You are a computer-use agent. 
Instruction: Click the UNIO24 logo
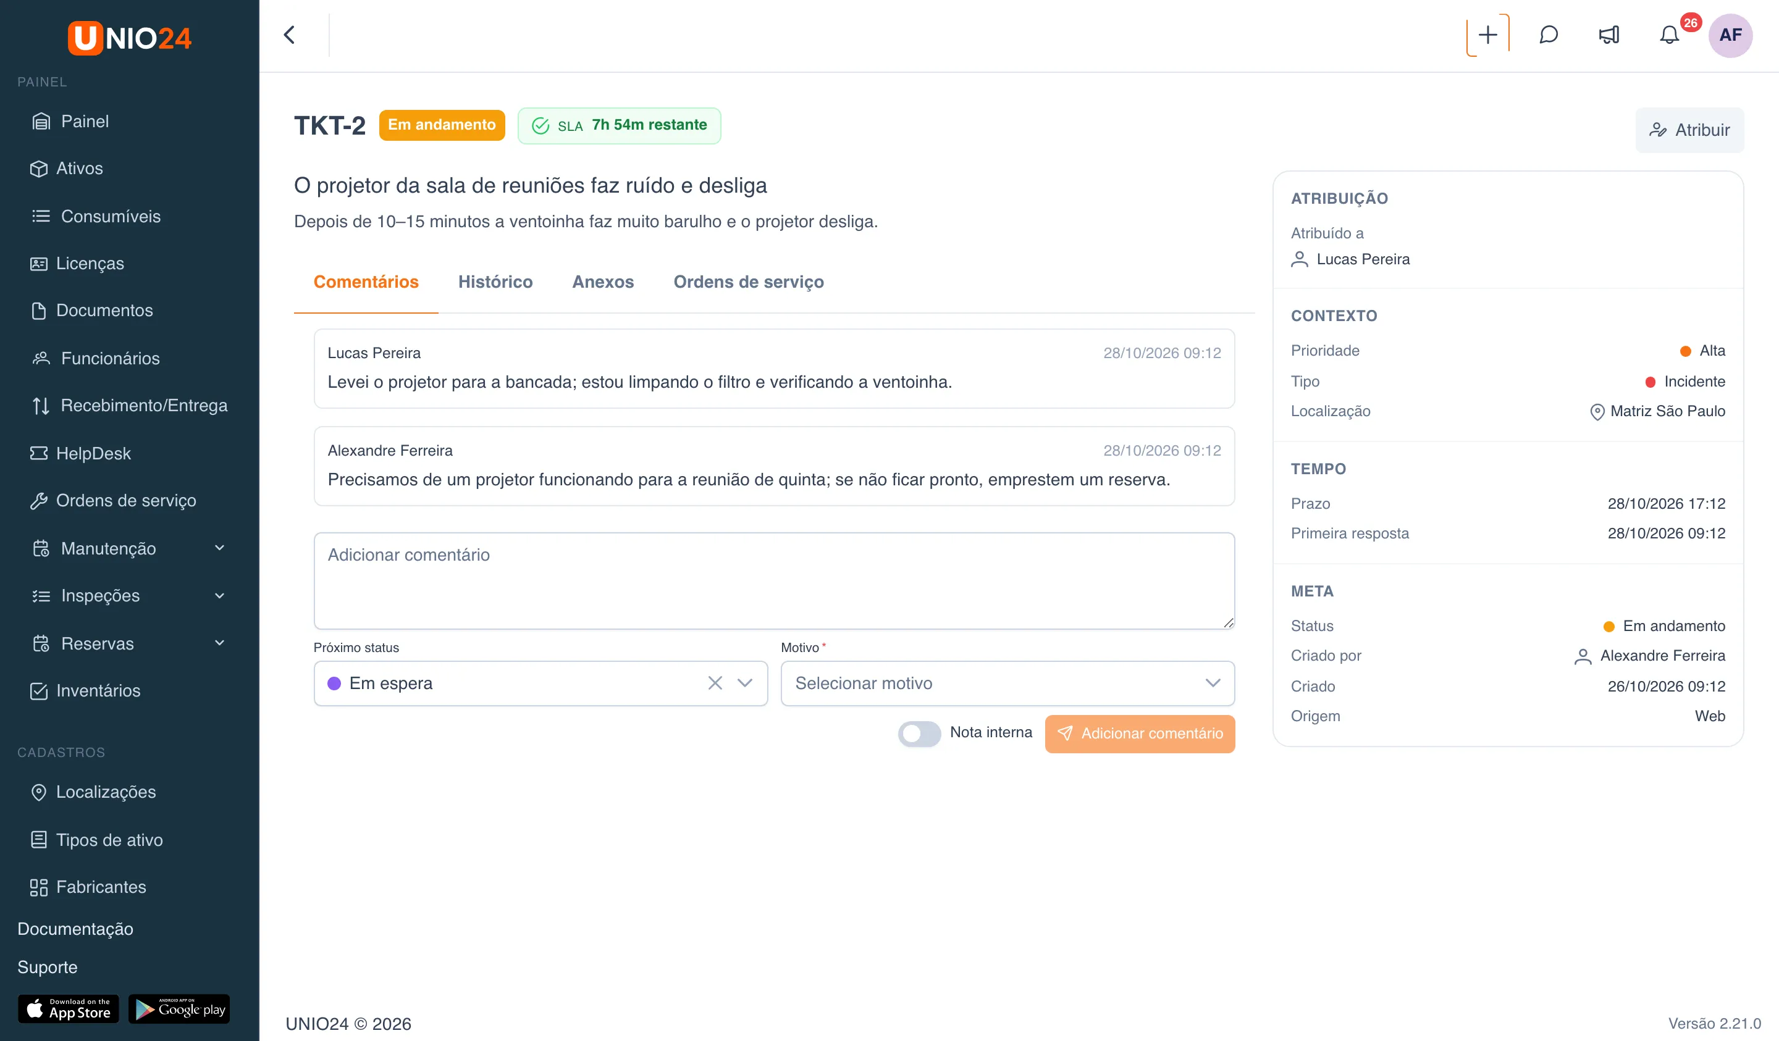(x=130, y=38)
